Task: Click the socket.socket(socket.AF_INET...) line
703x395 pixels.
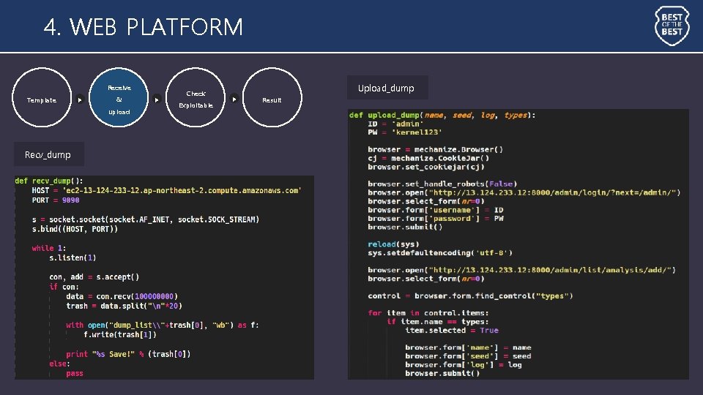Action: coord(145,219)
